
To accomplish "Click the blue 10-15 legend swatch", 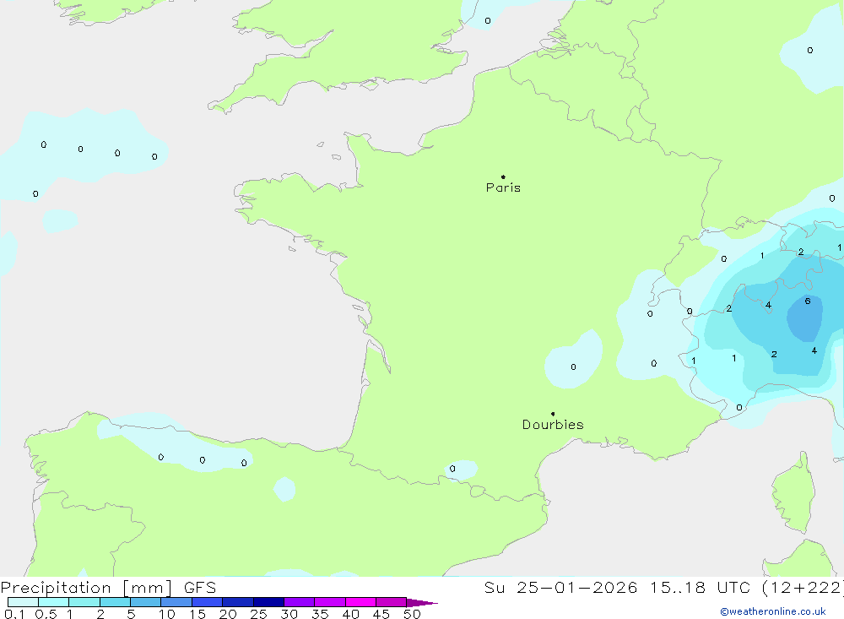I will click(x=176, y=602).
